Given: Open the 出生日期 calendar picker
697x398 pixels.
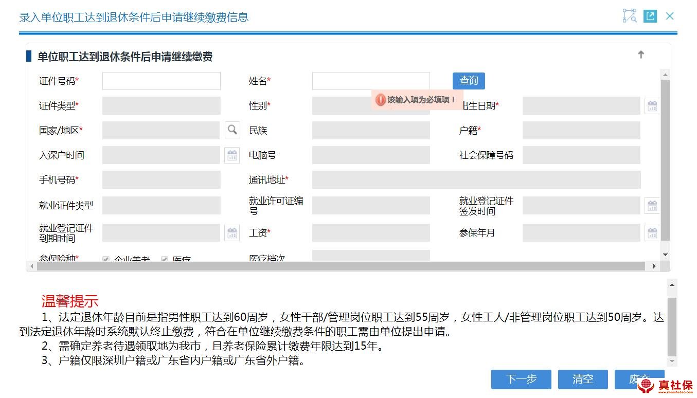Looking at the screenshot, I should [x=652, y=106].
